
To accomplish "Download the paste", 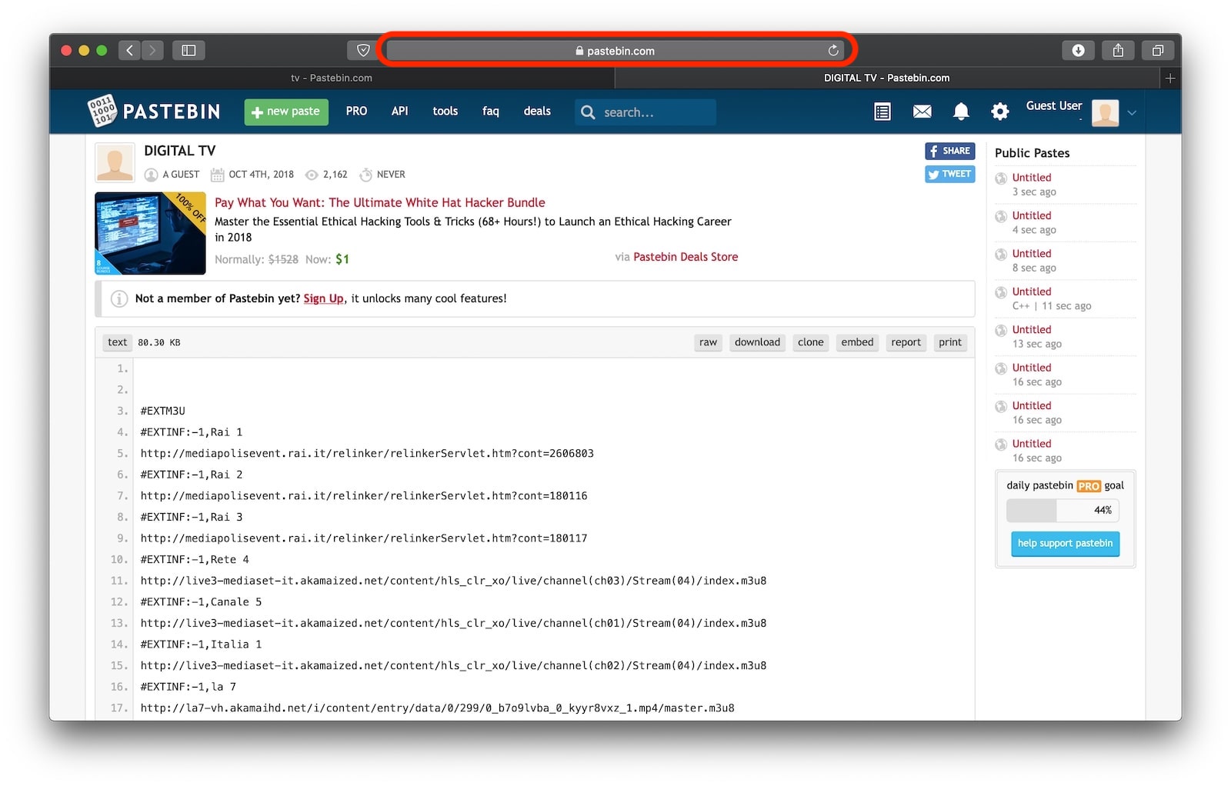I will click(757, 342).
